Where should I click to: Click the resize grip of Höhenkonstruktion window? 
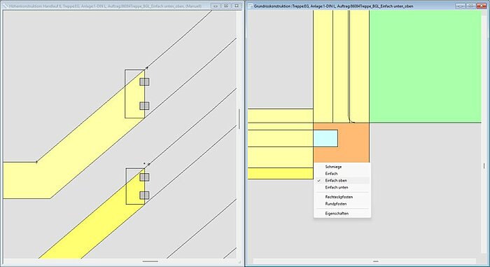click(x=239, y=261)
